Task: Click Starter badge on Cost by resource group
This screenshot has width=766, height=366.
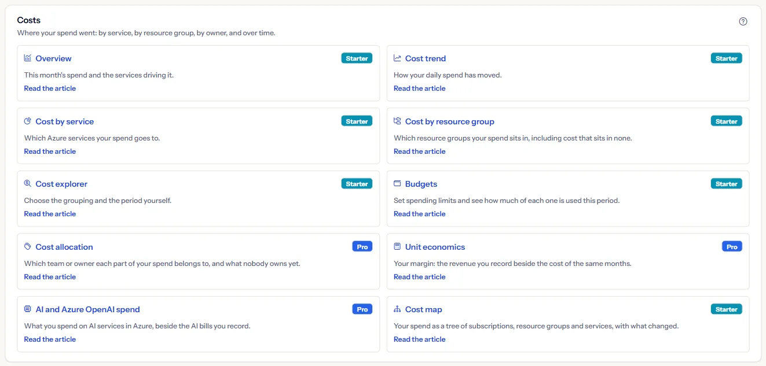Action: 726,121
